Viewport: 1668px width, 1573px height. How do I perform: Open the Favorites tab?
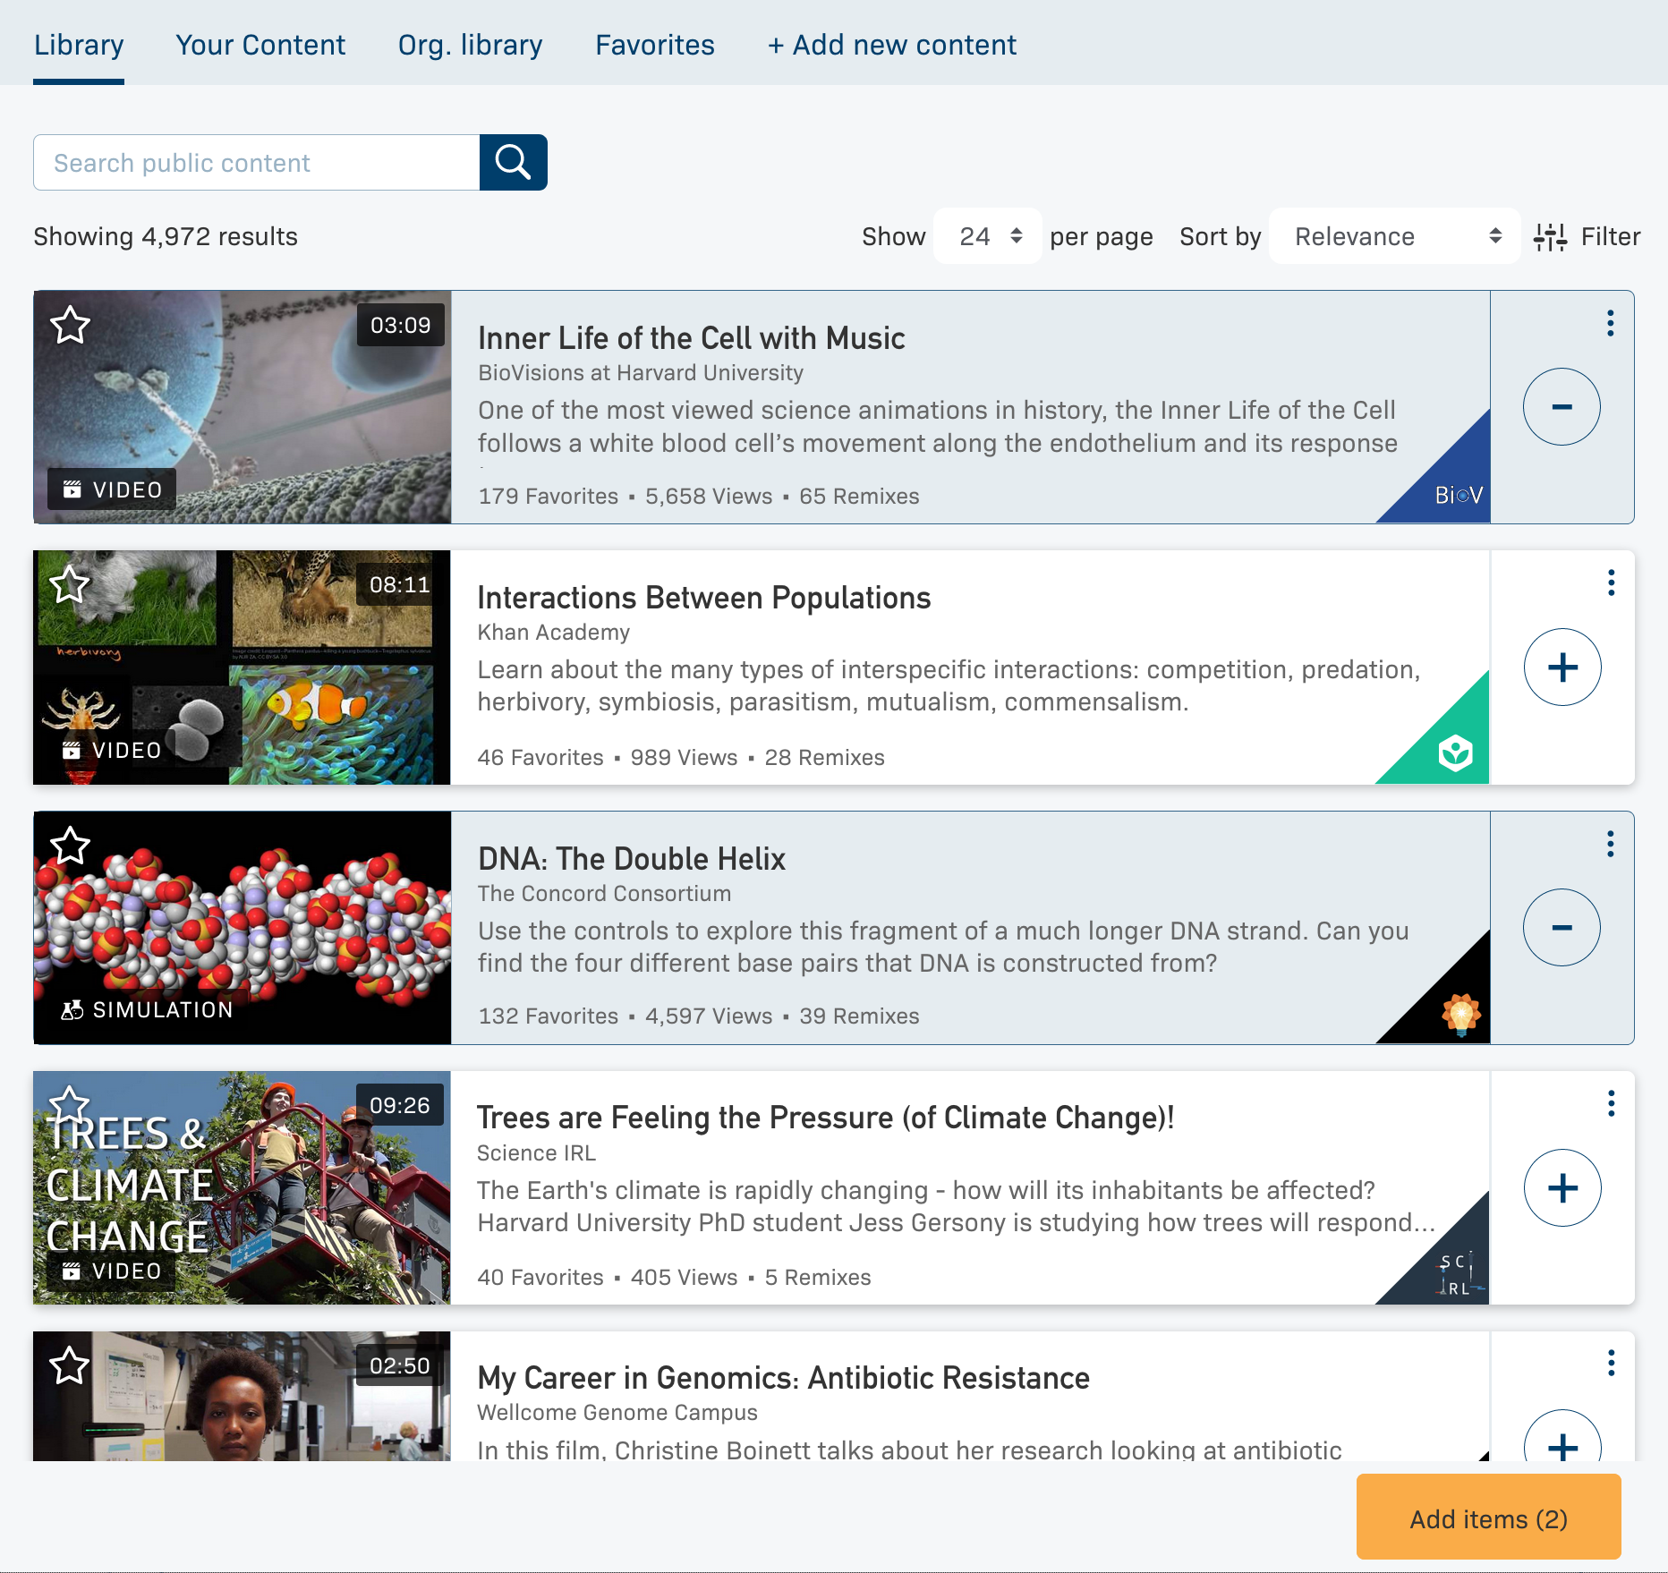click(x=654, y=45)
